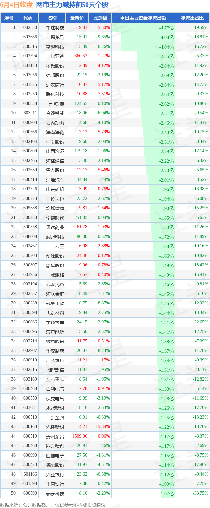
Task: Select stock name 沪农商行
Action: pos(55,85)
